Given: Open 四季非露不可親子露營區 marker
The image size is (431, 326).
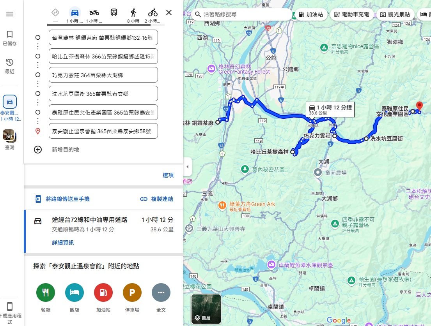Looking at the screenshot, I should point(335,224).
